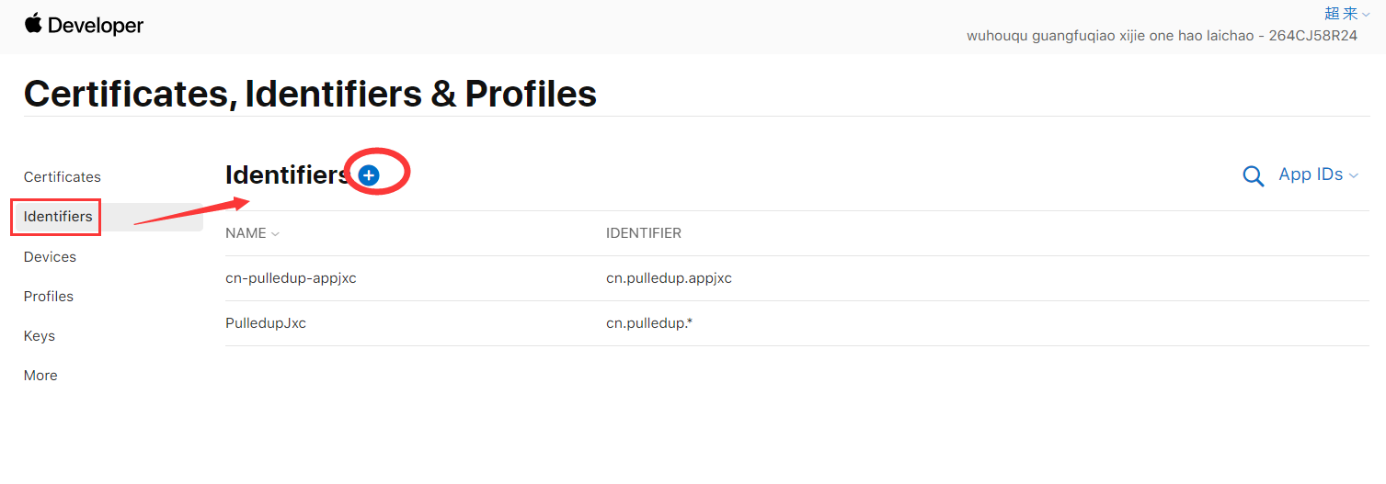Viewport: 1386px width, 484px height.
Task: Open the cn-pulledup-appjxc identifier row
Action: click(291, 278)
